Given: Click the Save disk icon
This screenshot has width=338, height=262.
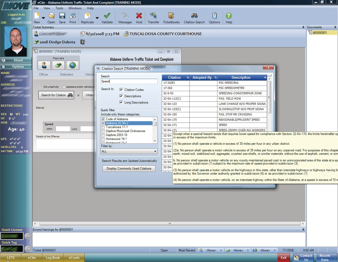Looking at the screenshot, I should pyautogui.click(x=62, y=16).
